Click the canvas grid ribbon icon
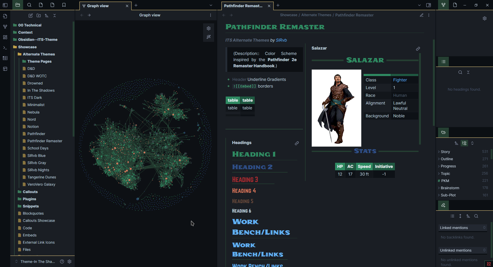Image resolution: width=493 pixels, height=267 pixels. click(x=5, y=37)
